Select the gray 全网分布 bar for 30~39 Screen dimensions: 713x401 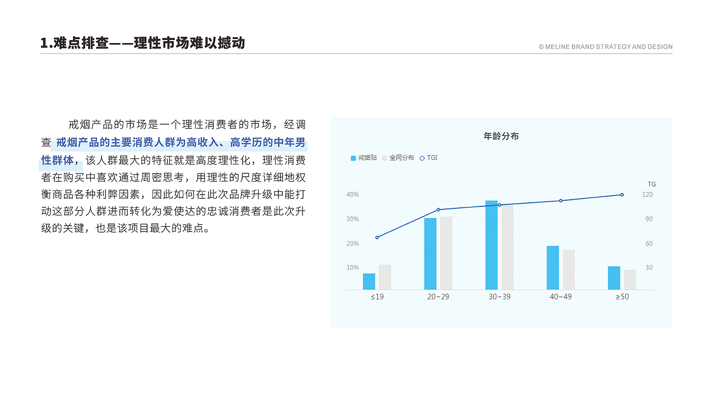508,247
